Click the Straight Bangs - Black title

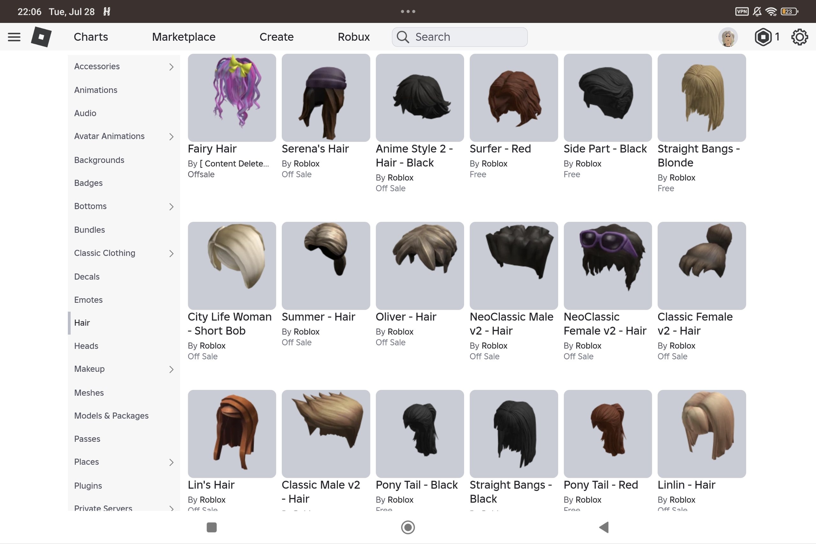point(511,492)
